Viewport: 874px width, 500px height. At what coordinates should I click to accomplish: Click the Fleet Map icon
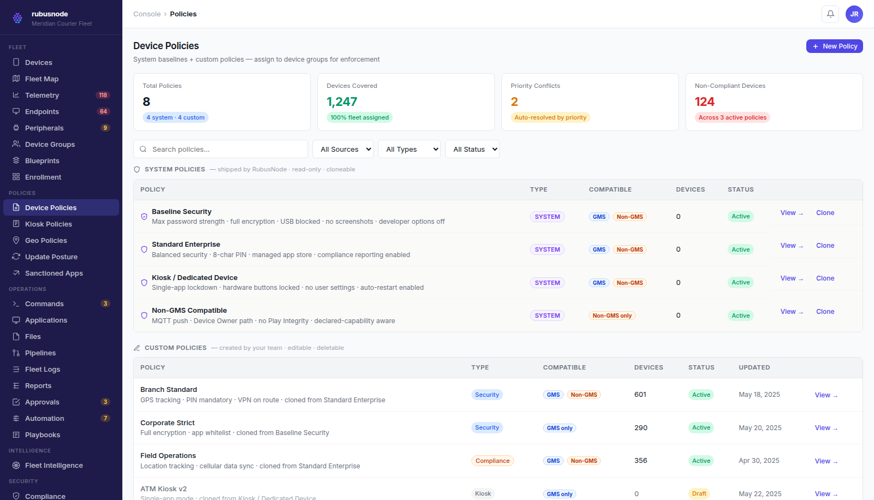[16, 79]
